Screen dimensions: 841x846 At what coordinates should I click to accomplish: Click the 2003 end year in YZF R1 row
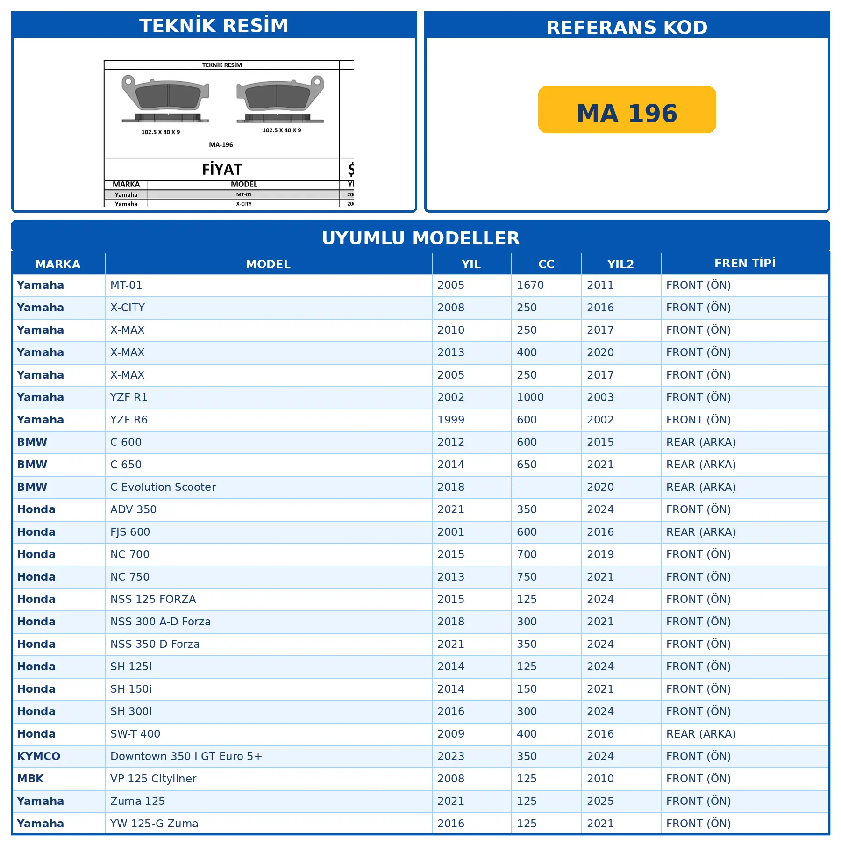pos(600,397)
